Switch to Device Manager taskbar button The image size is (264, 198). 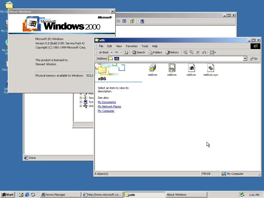[60, 195]
